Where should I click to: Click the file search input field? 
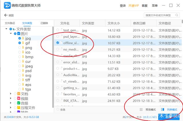(162, 15)
